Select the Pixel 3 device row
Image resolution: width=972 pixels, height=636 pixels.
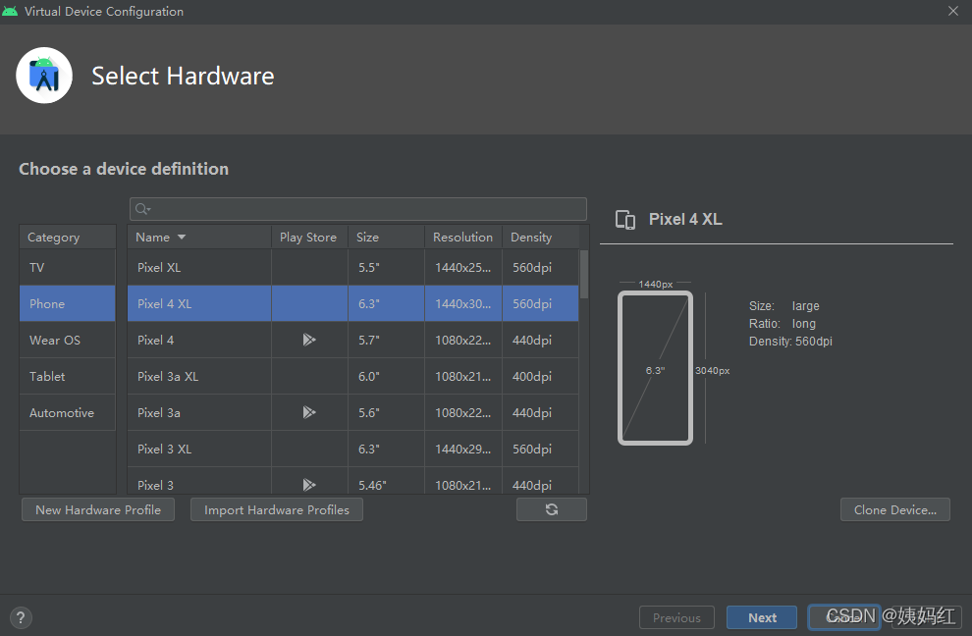click(x=352, y=481)
